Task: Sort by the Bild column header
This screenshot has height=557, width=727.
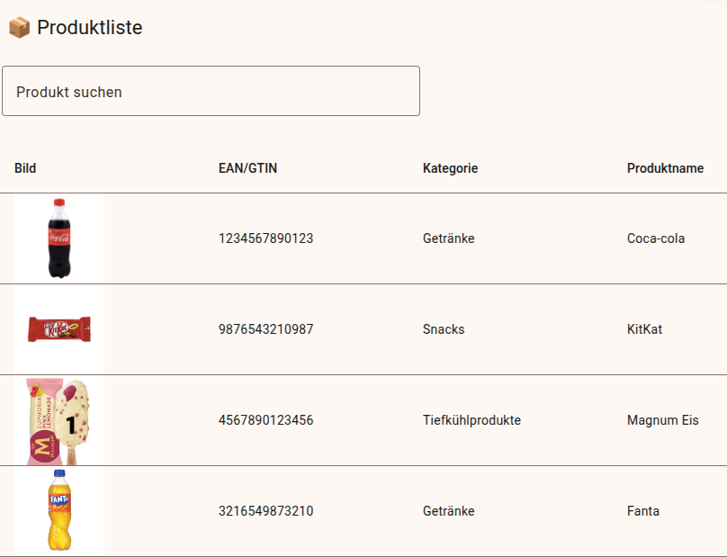Action: 25,168
